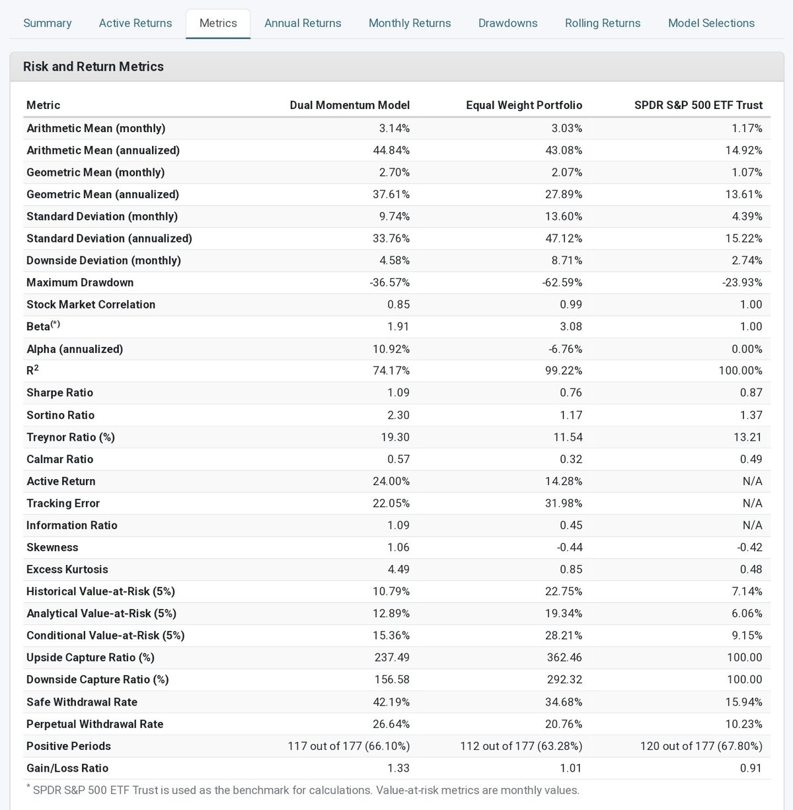This screenshot has width=793, height=810.
Task: View the Model Selections tab
Action: pyautogui.click(x=711, y=23)
